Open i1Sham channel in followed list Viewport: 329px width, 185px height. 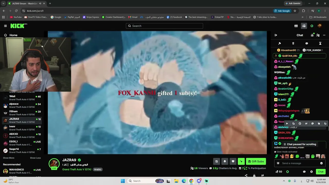point(22,113)
